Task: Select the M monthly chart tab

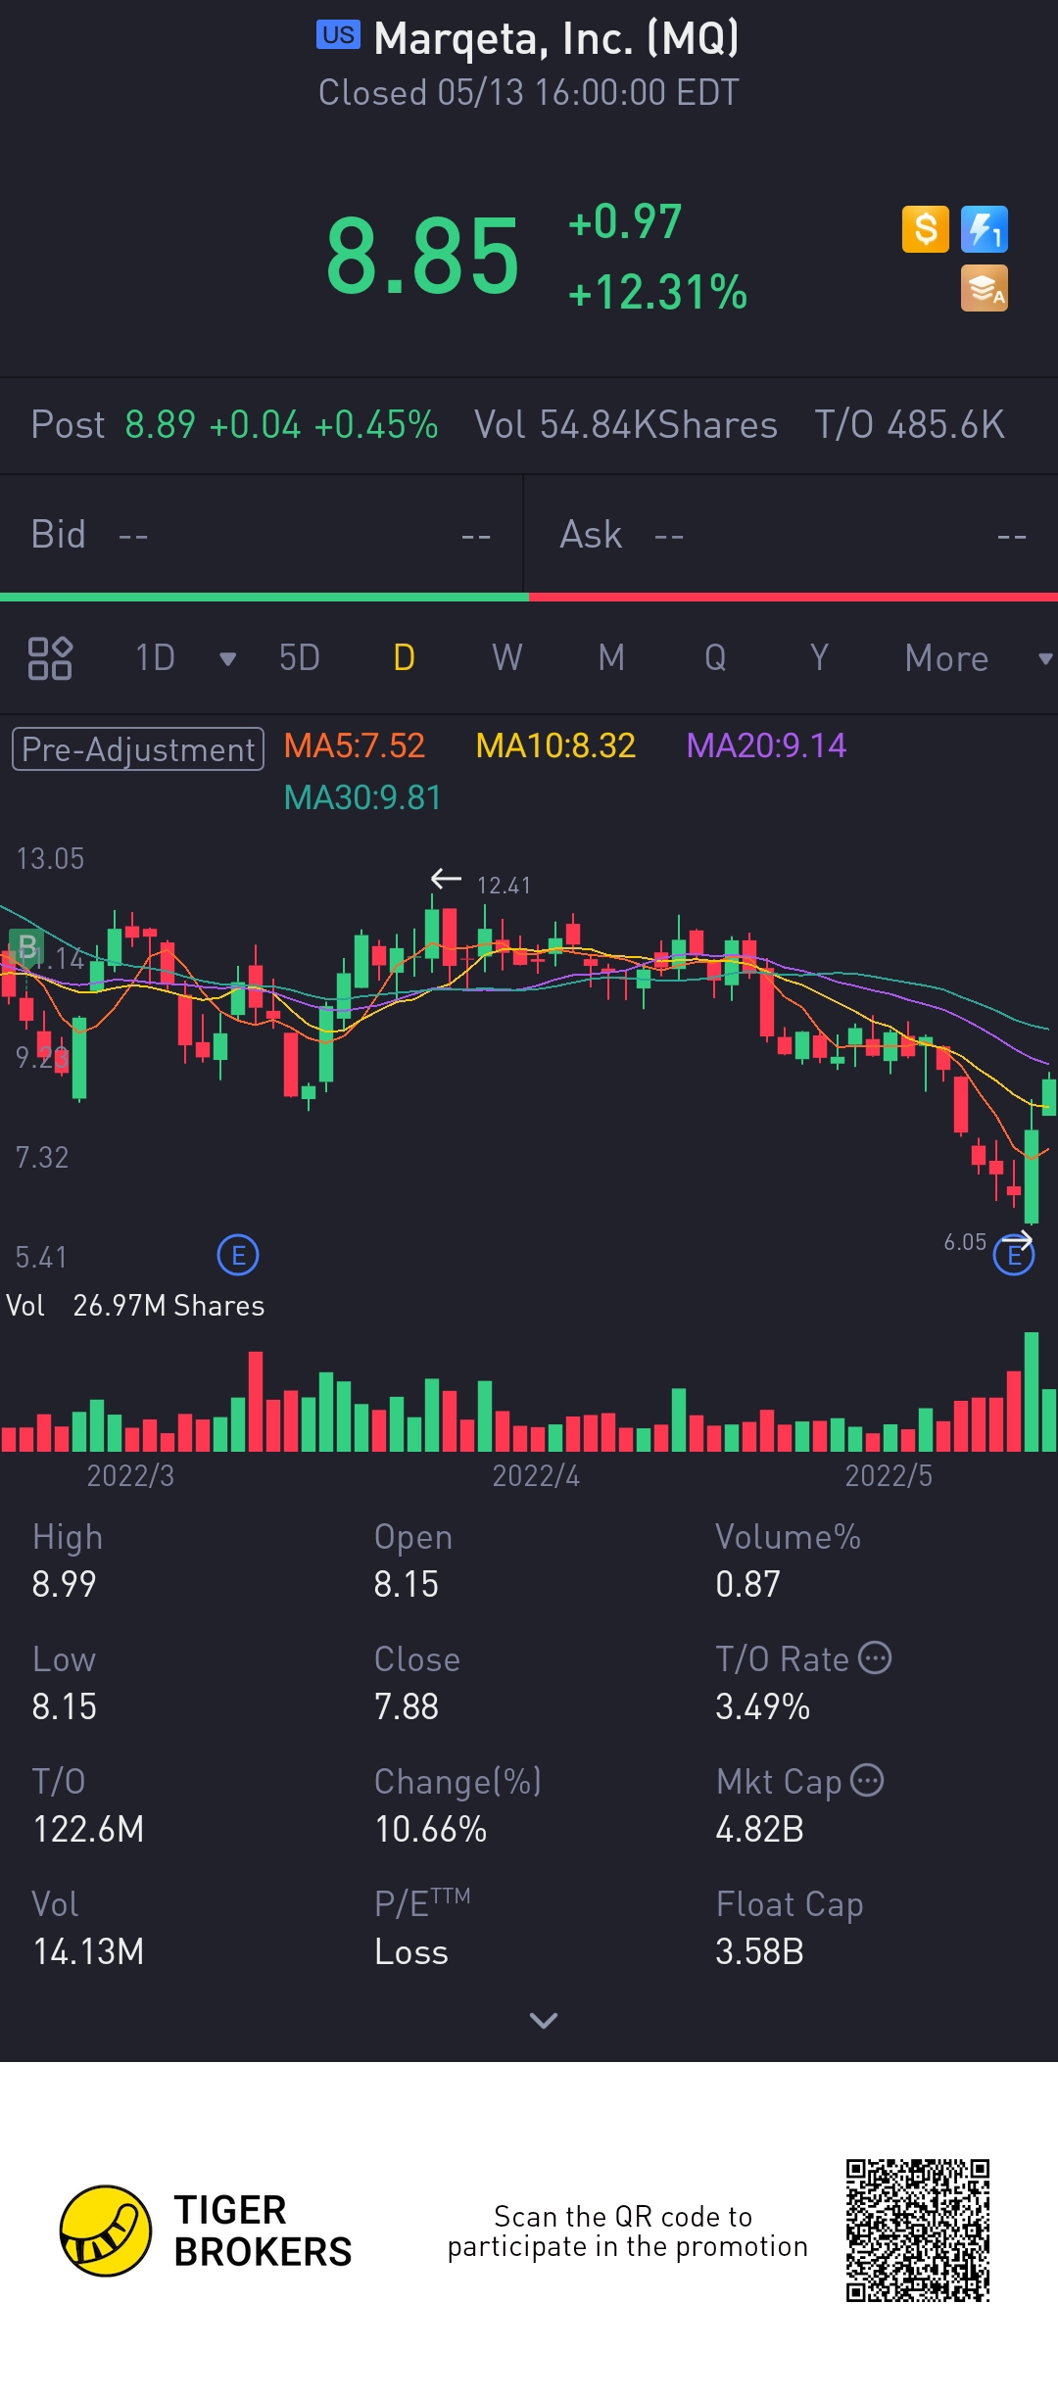Action: coord(611,658)
